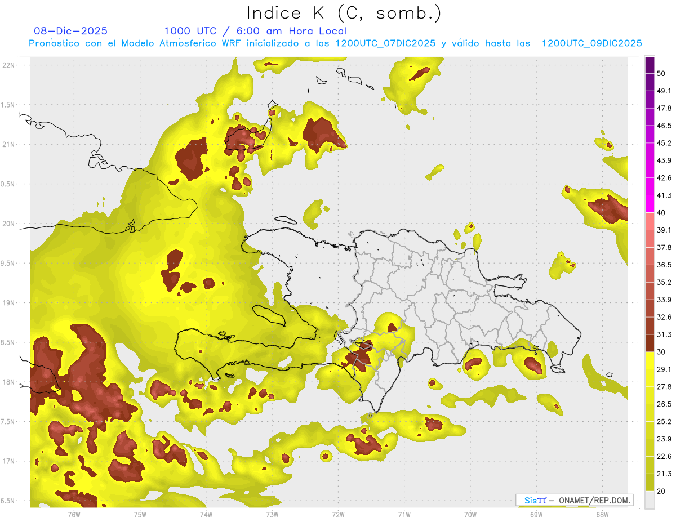Click the "20N" latitude label

point(8,224)
